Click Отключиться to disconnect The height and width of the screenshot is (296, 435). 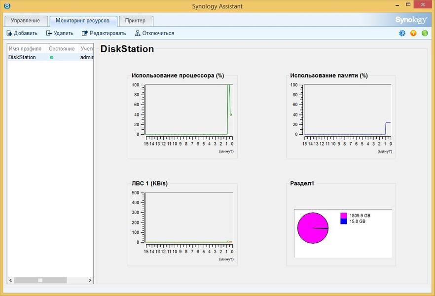pyautogui.click(x=154, y=33)
